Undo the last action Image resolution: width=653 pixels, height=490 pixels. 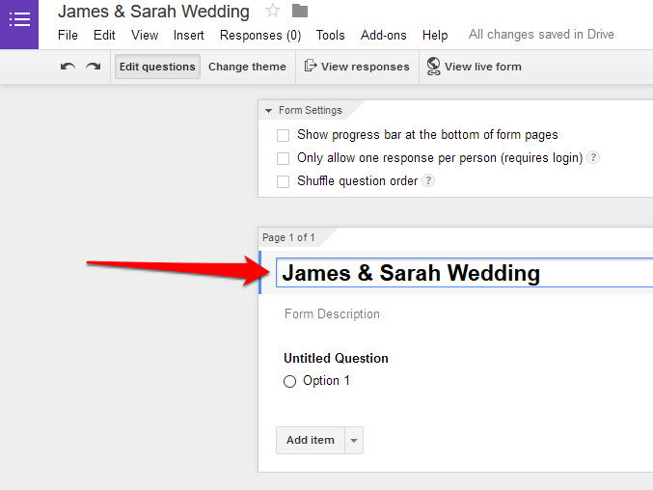click(x=68, y=67)
